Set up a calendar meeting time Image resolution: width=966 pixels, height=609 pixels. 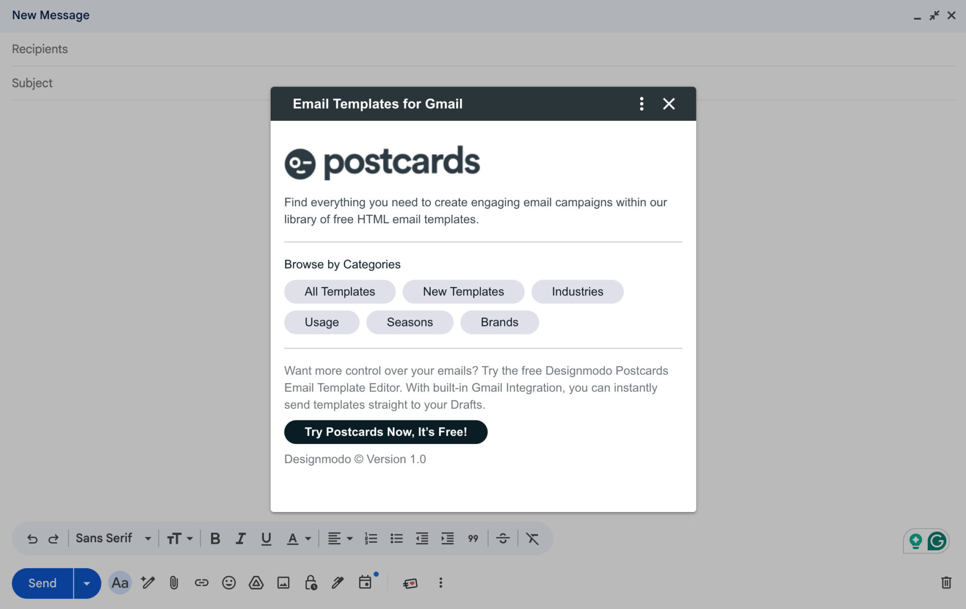pyautogui.click(x=366, y=583)
